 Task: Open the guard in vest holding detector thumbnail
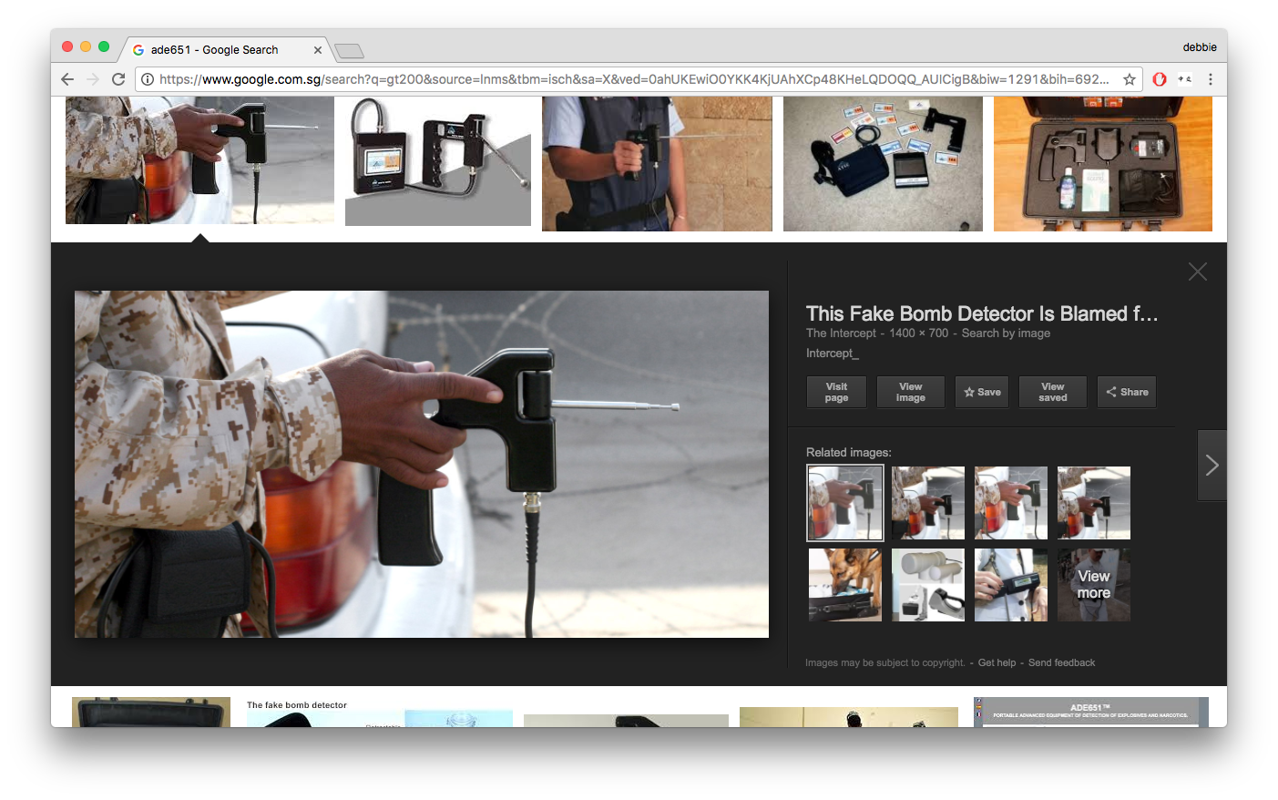657,164
